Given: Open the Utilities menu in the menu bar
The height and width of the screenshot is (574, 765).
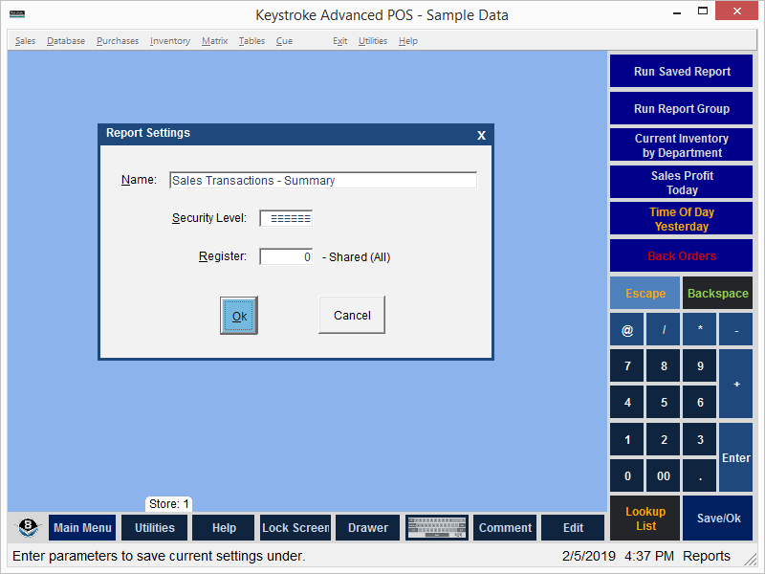Looking at the screenshot, I should (x=373, y=41).
